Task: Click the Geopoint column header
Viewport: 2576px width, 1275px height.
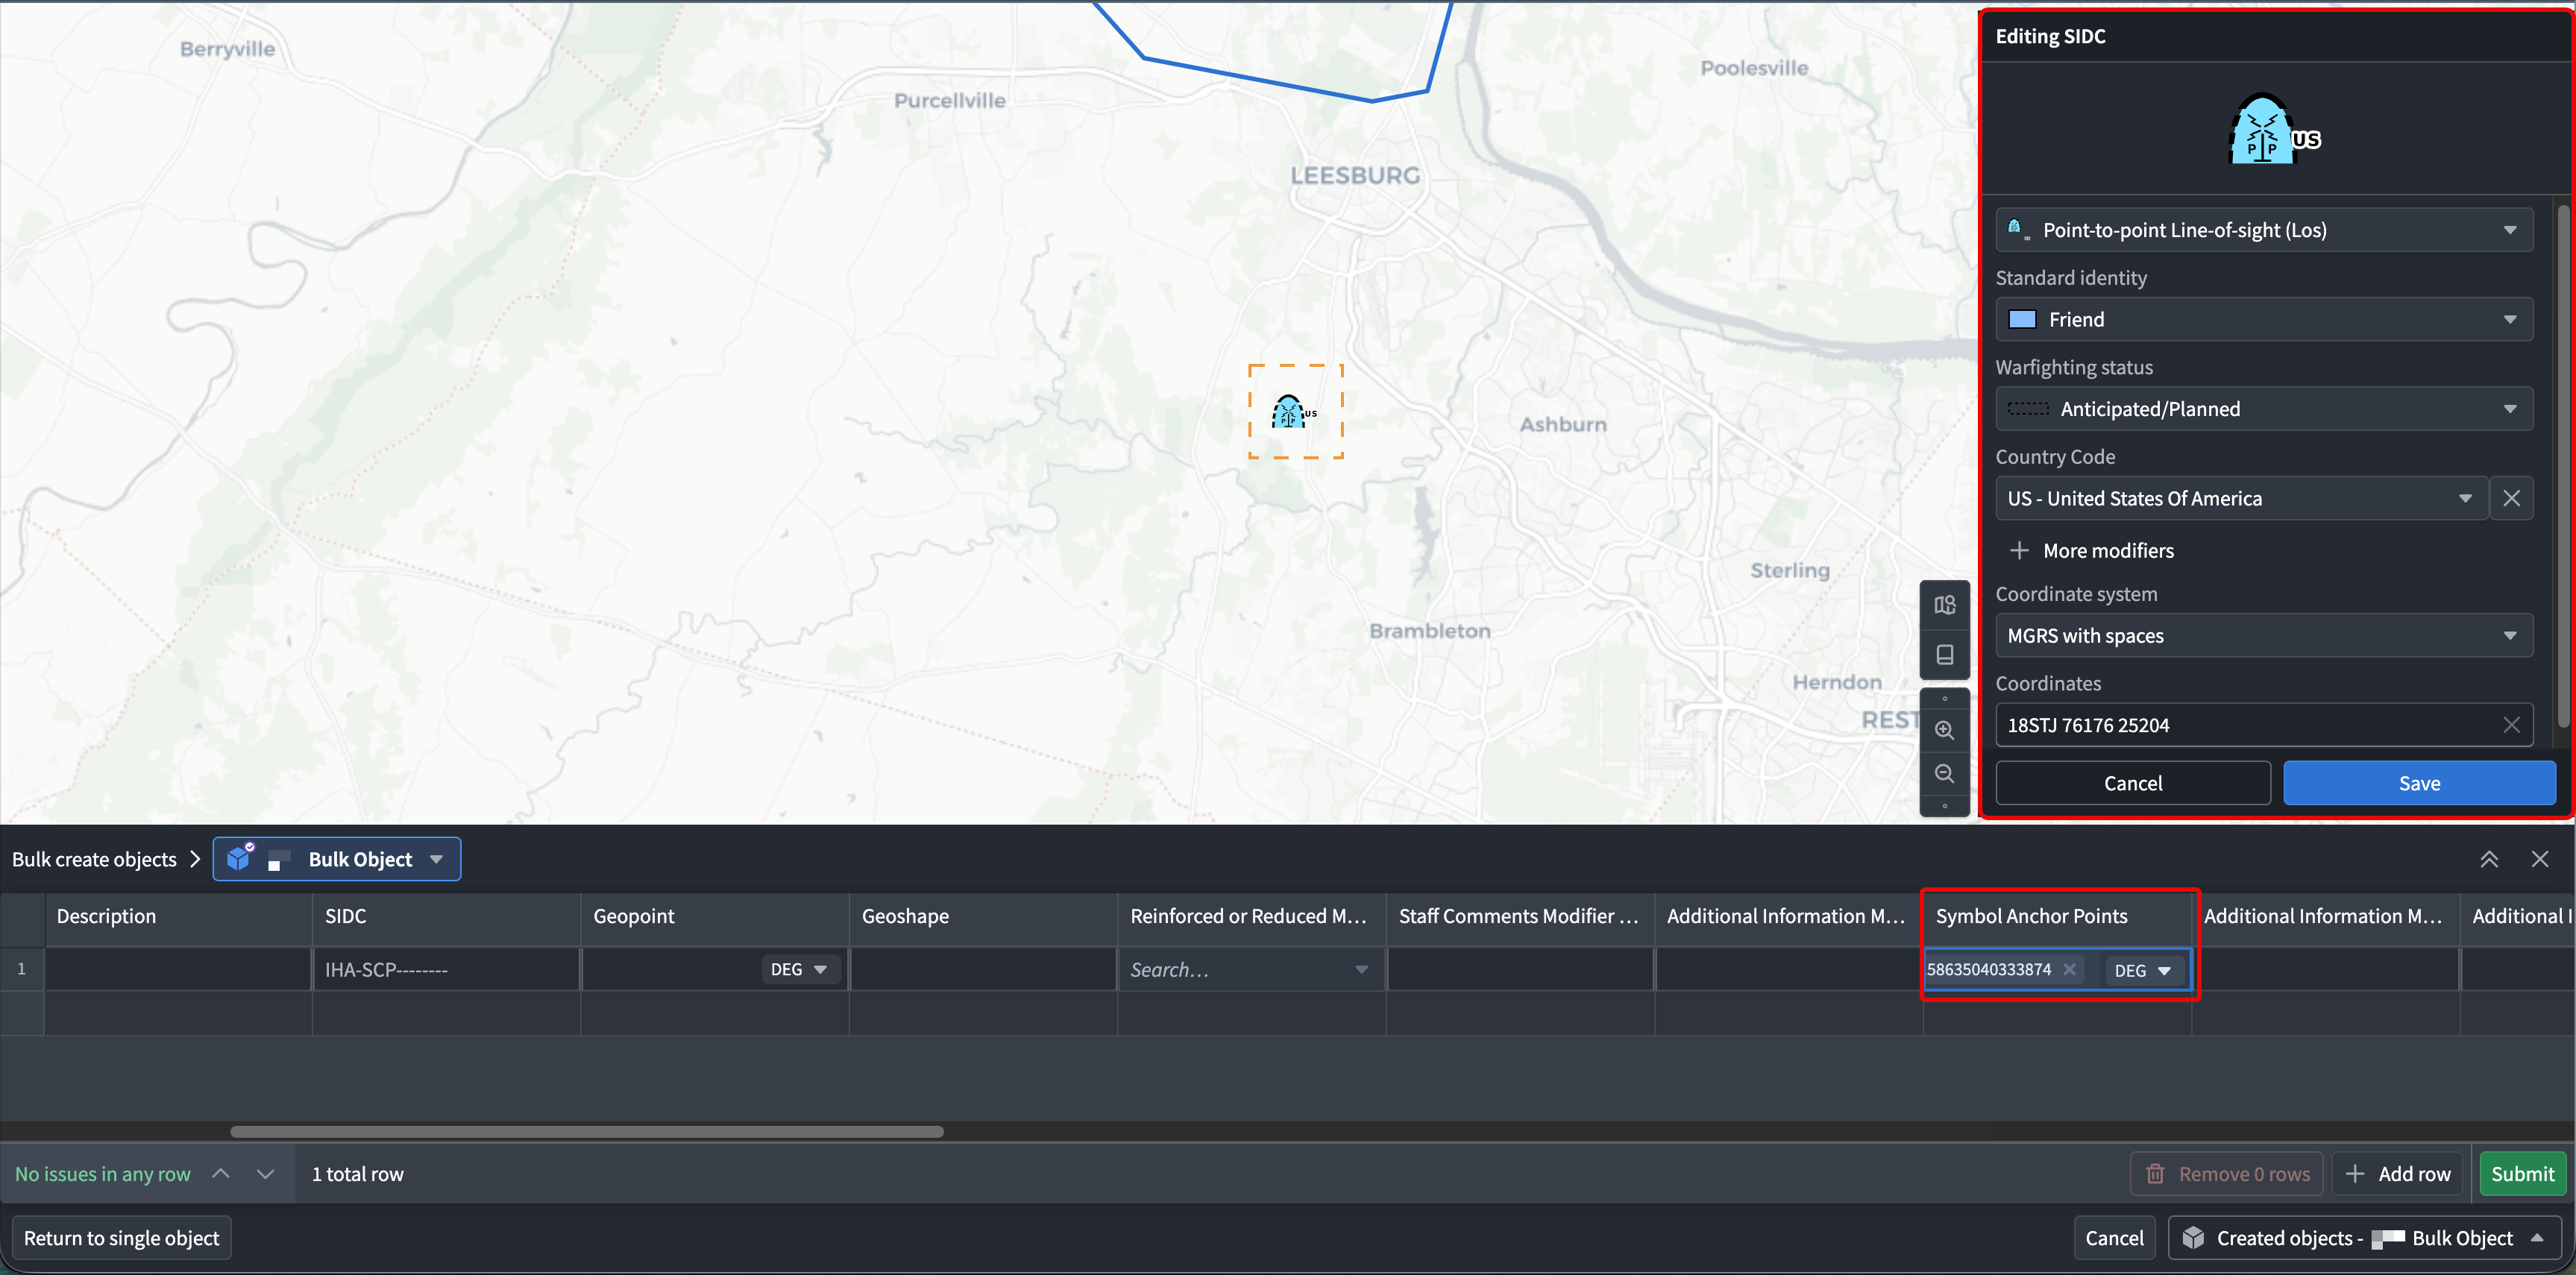Action: point(715,916)
